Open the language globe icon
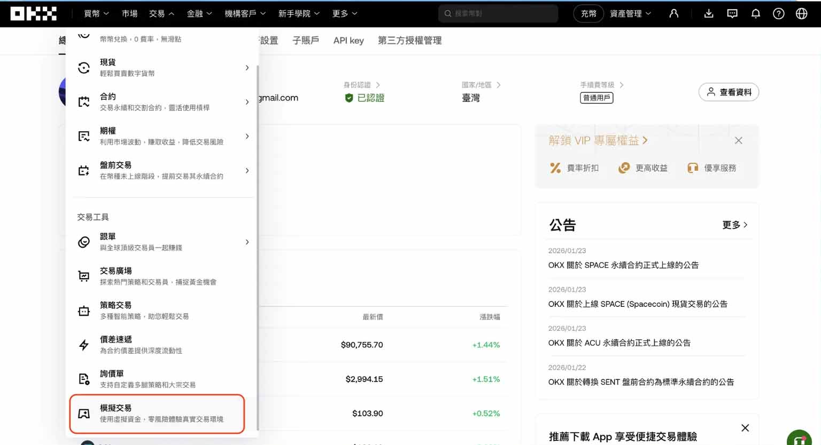This screenshot has width=821, height=445. 802,13
